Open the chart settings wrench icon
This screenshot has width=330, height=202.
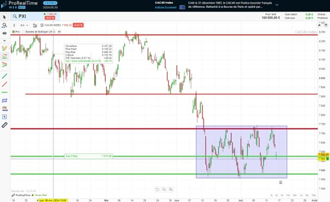point(320,25)
